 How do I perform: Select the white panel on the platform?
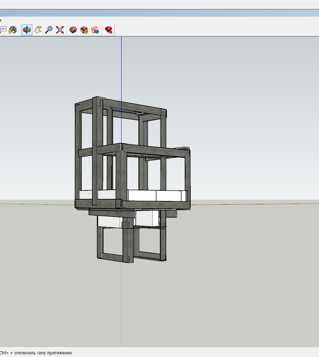(x=170, y=195)
